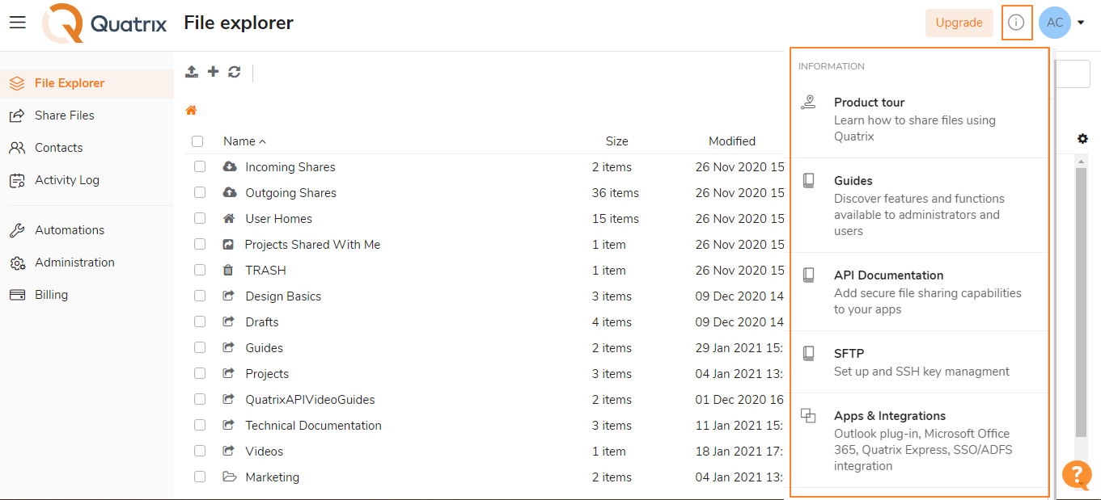Select the Design Basics checkbox

200,296
